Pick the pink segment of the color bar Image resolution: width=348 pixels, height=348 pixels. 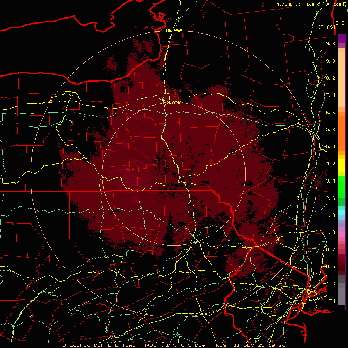click(x=341, y=234)
